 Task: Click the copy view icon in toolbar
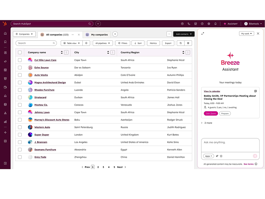[181, 43]
